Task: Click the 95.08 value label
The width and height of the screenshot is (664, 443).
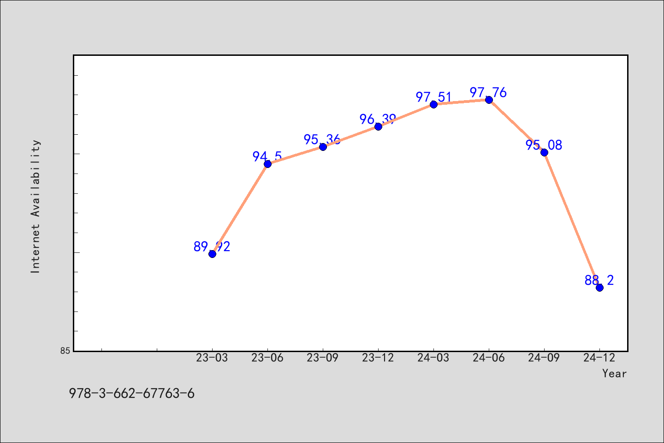Action: tap(544, 145)
